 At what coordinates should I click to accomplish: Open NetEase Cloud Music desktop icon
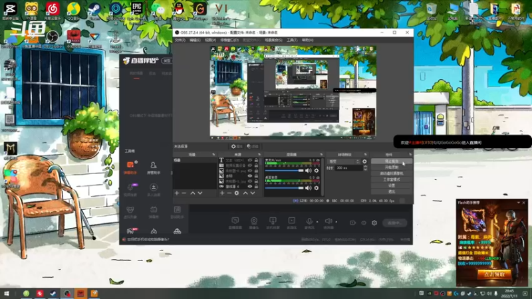click(x=53, y=10)
